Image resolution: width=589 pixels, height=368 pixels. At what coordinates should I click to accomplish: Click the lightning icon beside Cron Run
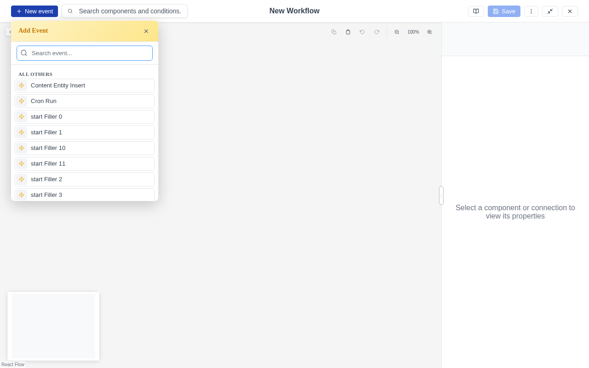(x=22, y=101)
